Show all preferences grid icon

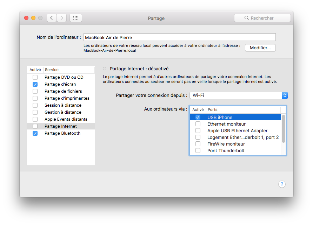coord(76,18)
